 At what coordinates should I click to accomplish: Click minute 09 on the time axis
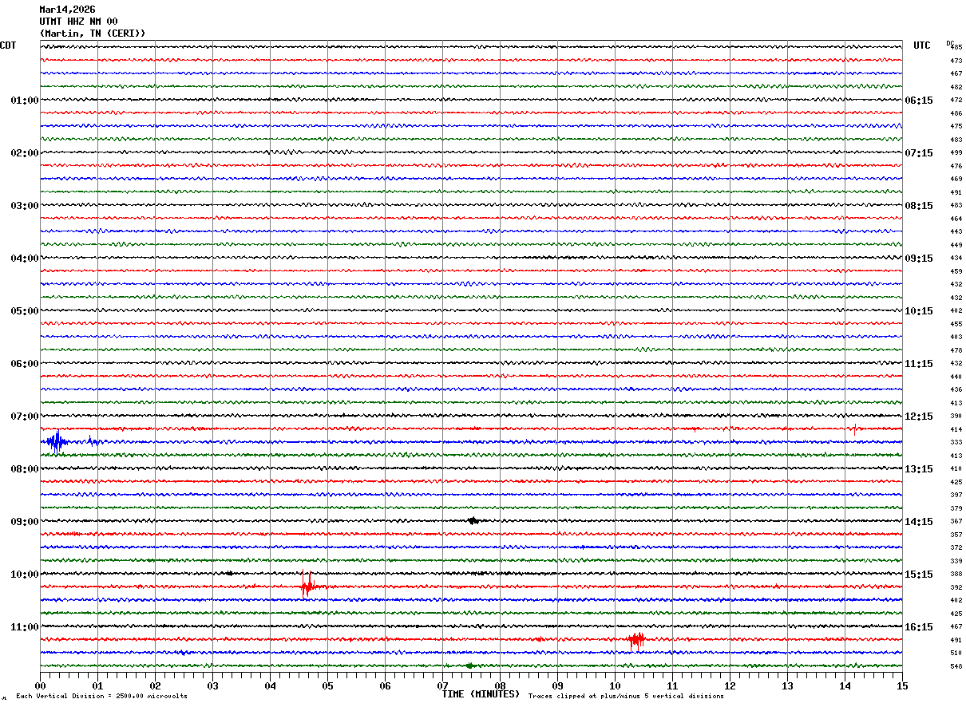click(557, 685)
